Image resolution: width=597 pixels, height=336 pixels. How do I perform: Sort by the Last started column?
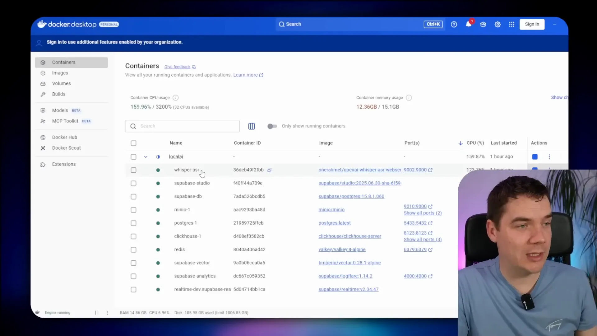click(x=504, y=143)
